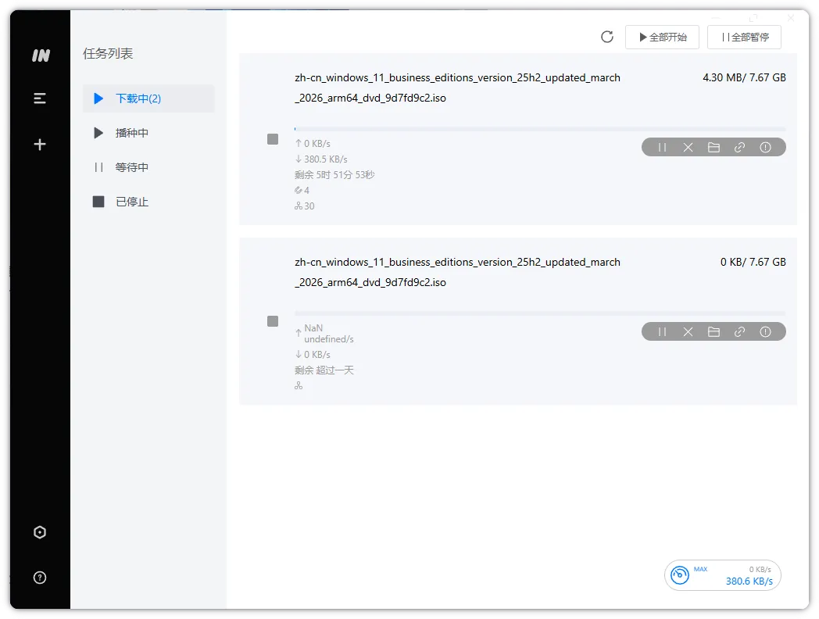Click the 剩余 超过一天 text

pyautogui.click(x=324, y=370)
